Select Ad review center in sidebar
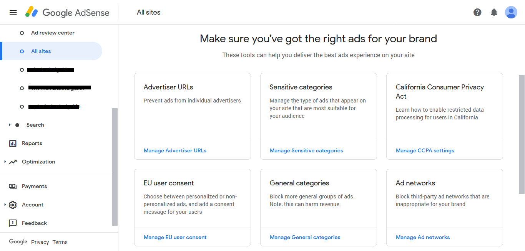525x251 pixels. coord(53,33)
